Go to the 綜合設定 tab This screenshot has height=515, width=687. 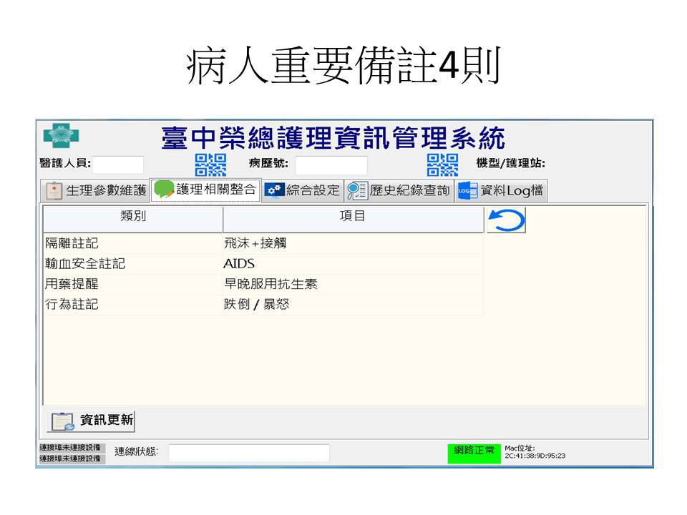tap(302, 191)
